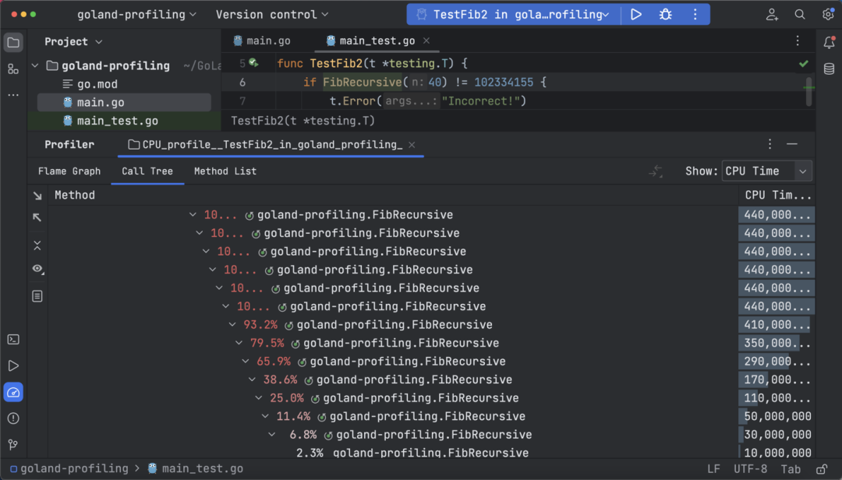Open the Database tool window

point(829,69)
